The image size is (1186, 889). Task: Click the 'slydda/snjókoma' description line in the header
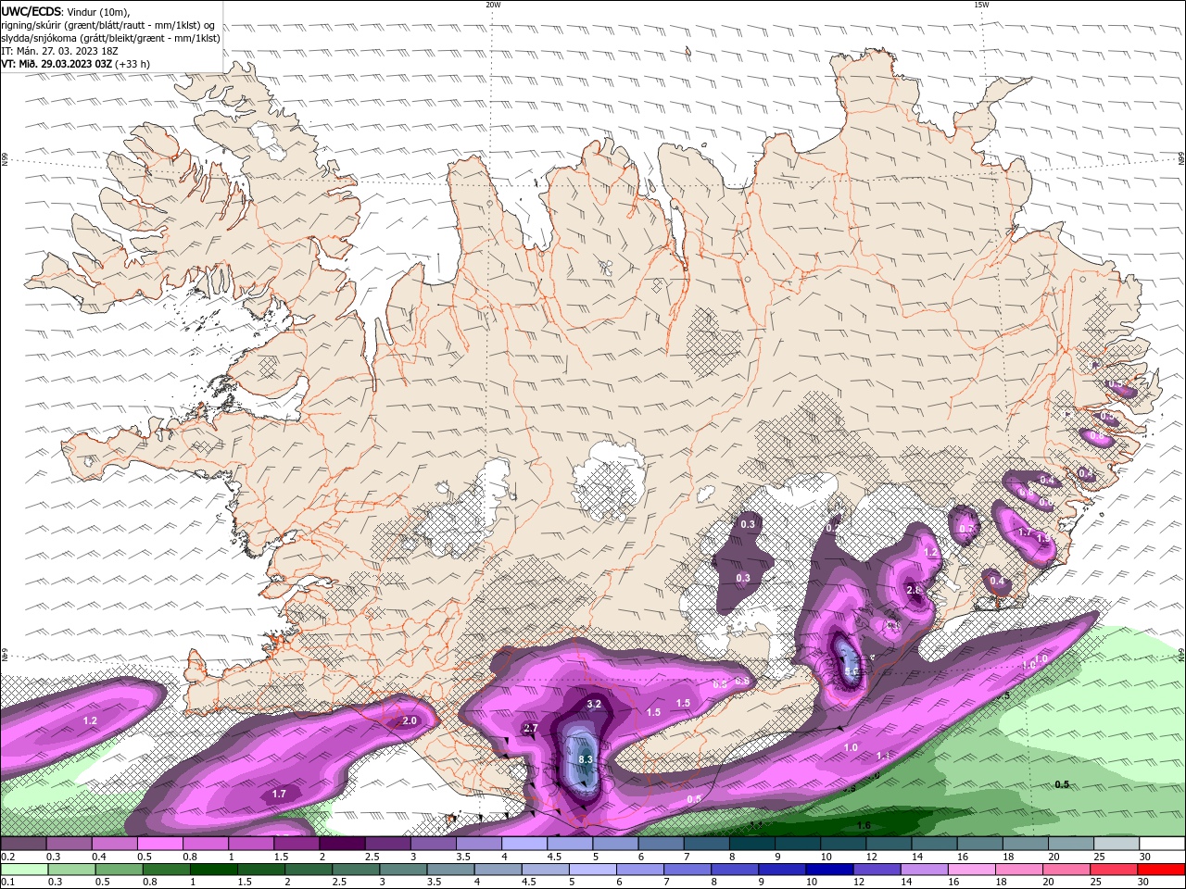tap(110, 38)
